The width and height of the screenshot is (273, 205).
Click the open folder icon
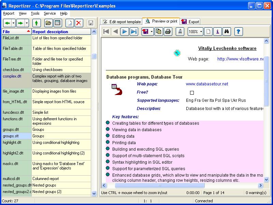48,23
